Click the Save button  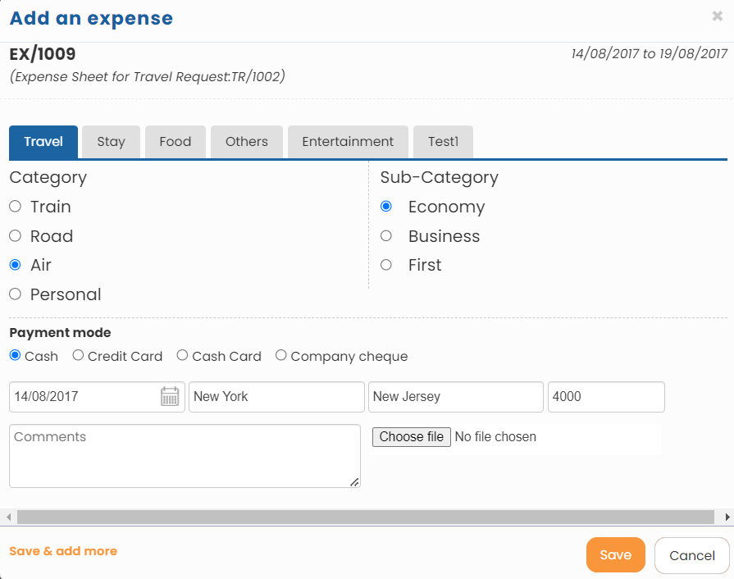coord(615,554)
